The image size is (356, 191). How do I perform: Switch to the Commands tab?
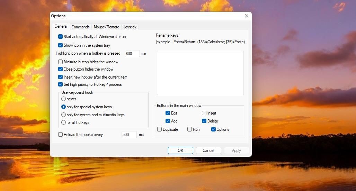click(x=80, y=27)
